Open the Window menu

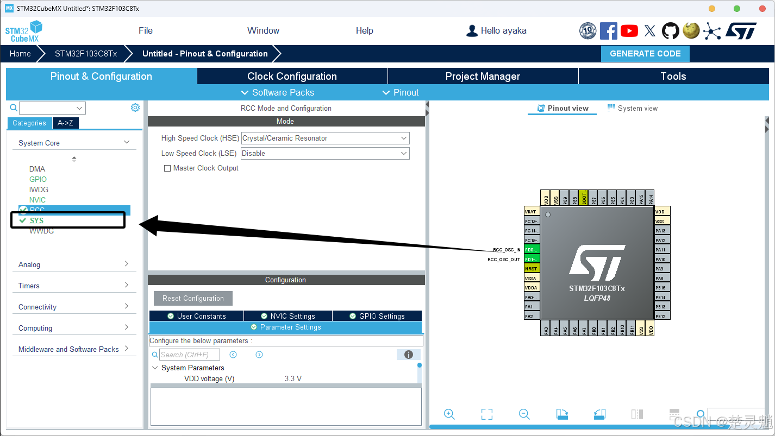(263, 31)
